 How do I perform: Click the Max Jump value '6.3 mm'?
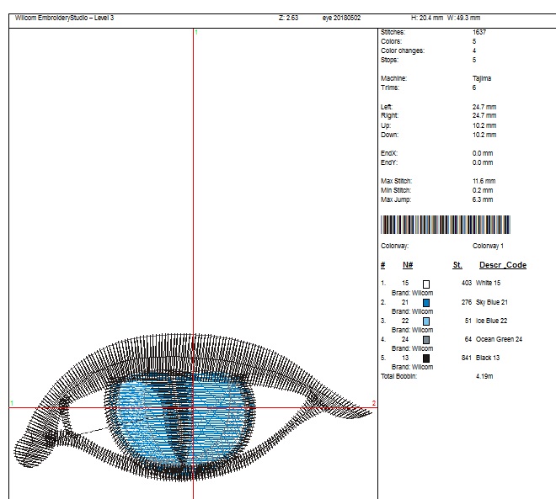pos(483,199)
